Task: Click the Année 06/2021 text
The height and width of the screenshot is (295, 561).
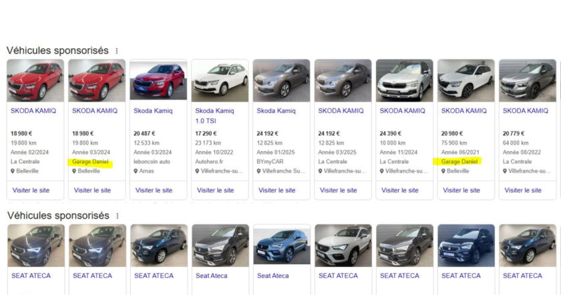Action: tap(460, 153)
